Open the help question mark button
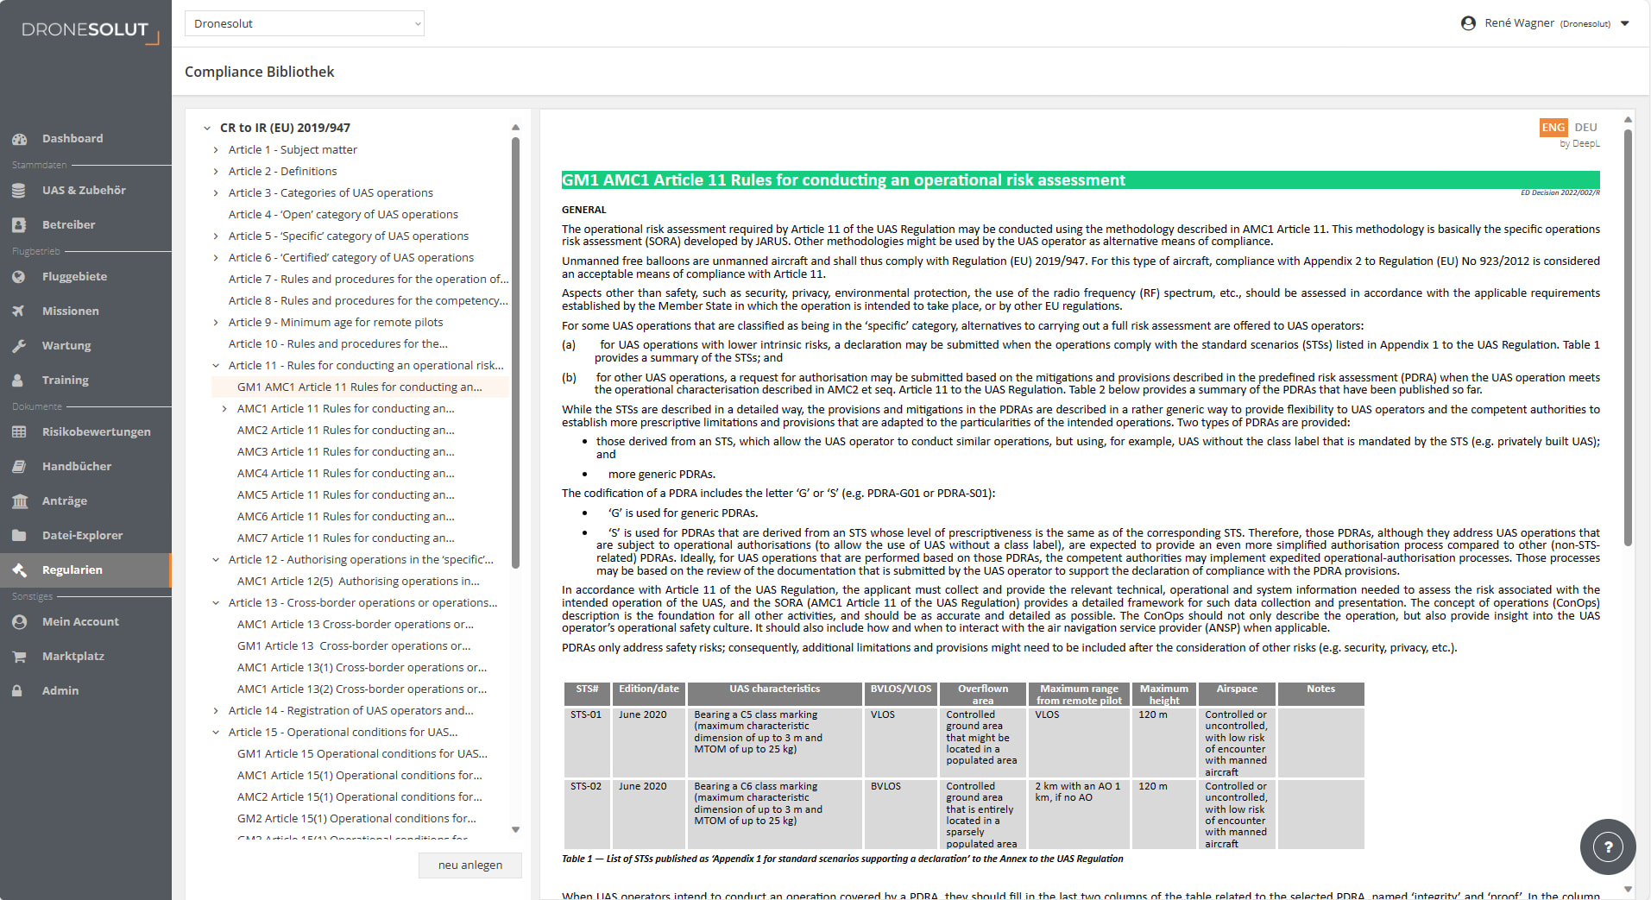This screenshot has width=1651, height=900. pyautogui.click(x=1608, y=847)
